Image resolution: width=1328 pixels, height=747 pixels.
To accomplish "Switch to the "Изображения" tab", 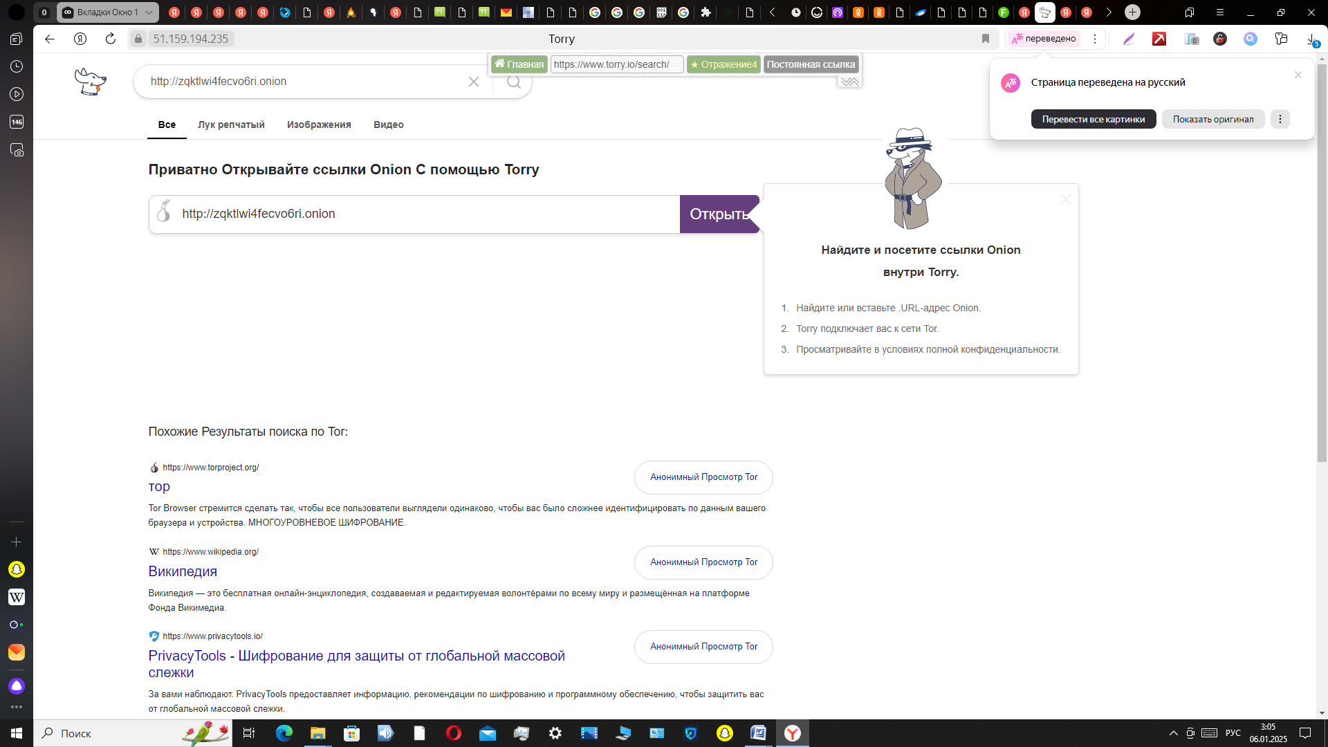I will click(x=319, y=124).
